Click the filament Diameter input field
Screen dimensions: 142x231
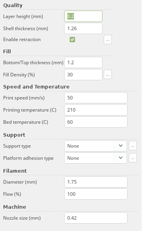[x=96, y=182]
